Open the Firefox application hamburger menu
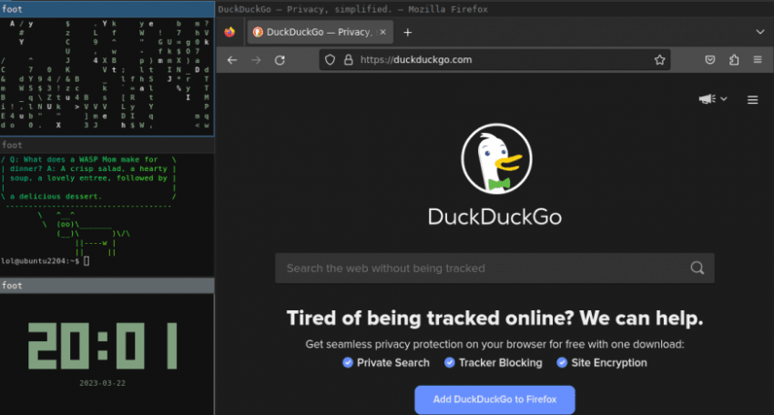The height and width of the screenshot is (415, 774). pos(758,60)
